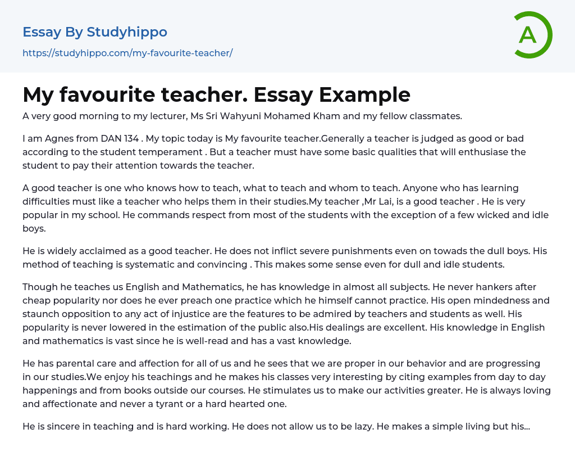This screenshot has height=465, width=575.
Task: Click the line "He is sincere in teaching"
Action: click(125, 426)
